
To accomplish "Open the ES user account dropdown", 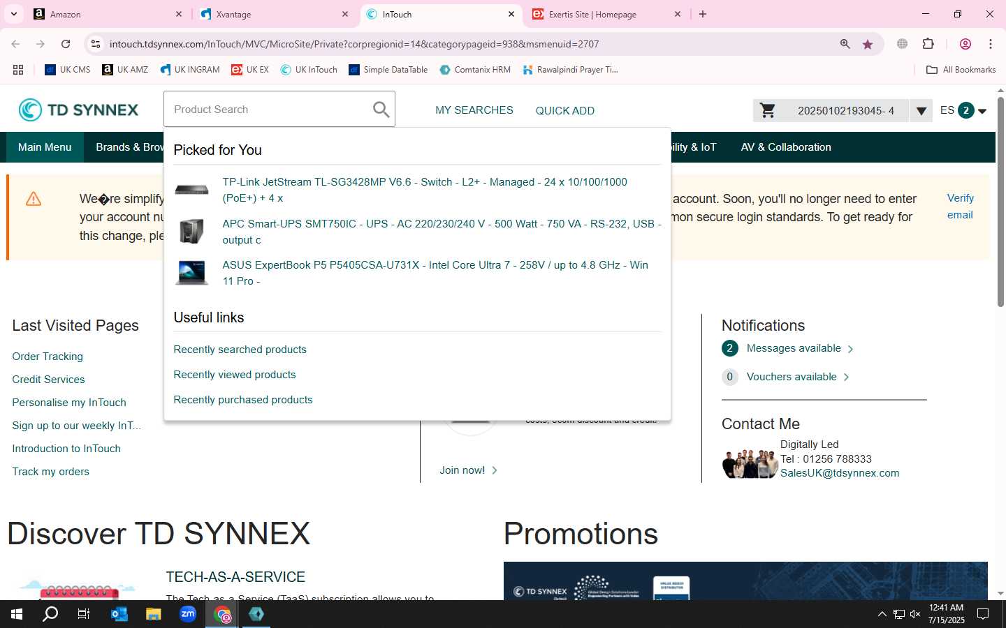I will [x=963, y=110].
